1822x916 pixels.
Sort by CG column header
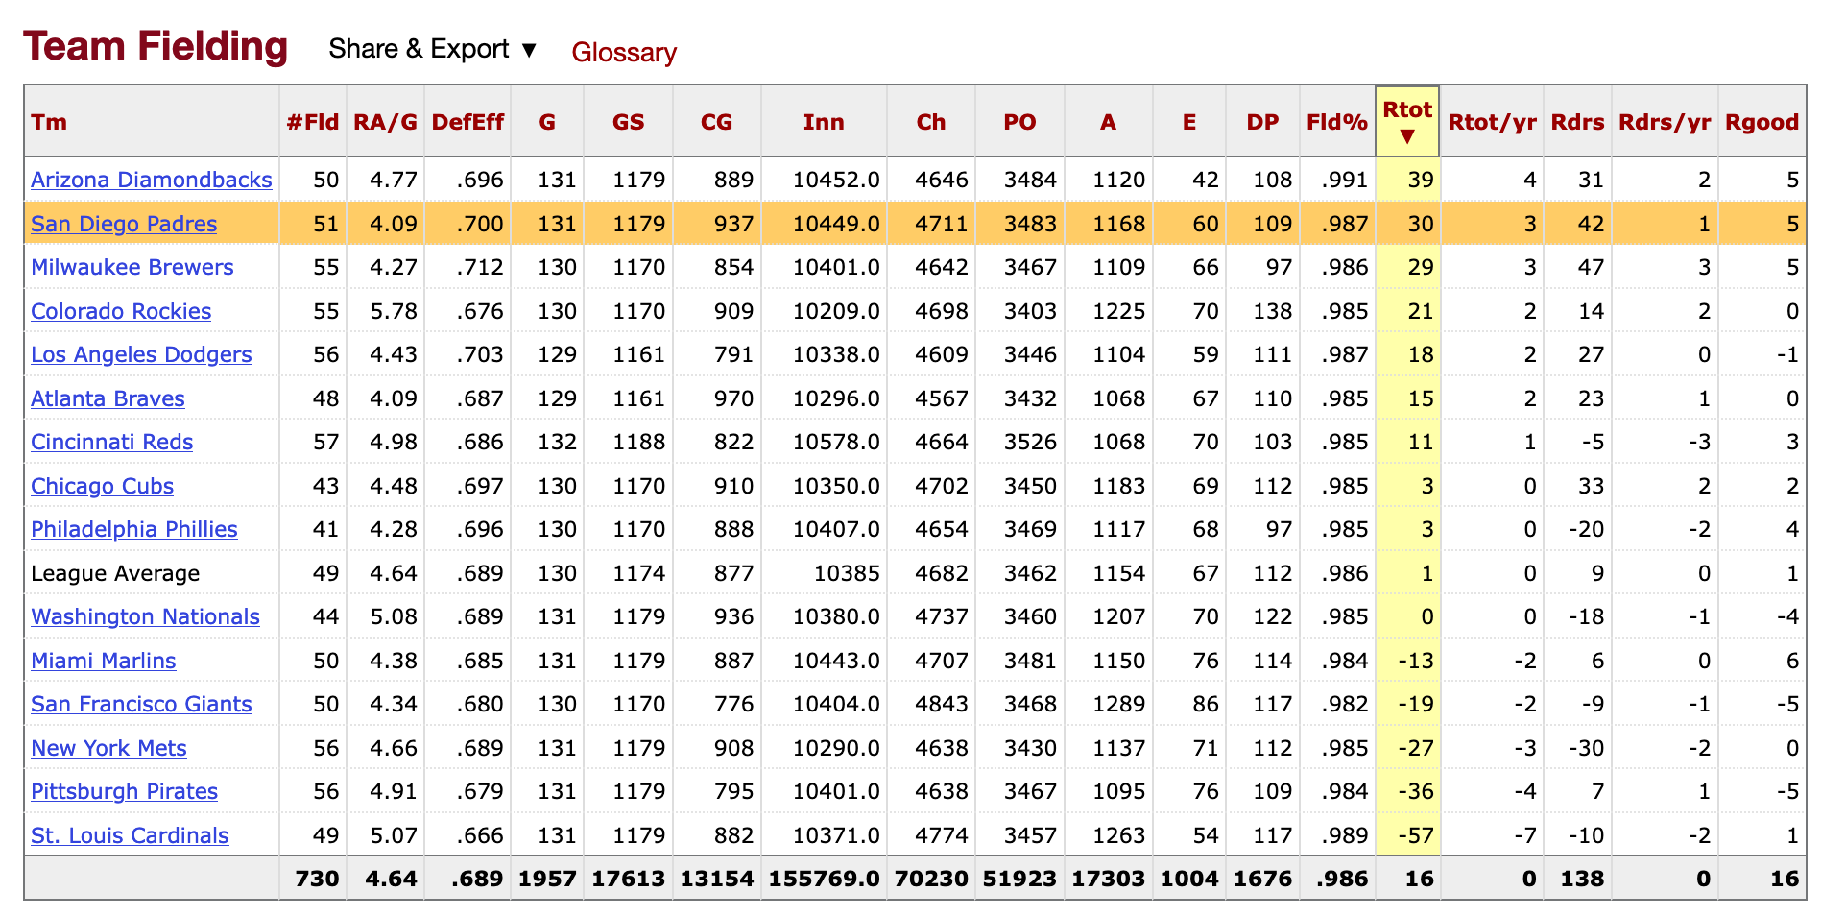pos(717,122)
